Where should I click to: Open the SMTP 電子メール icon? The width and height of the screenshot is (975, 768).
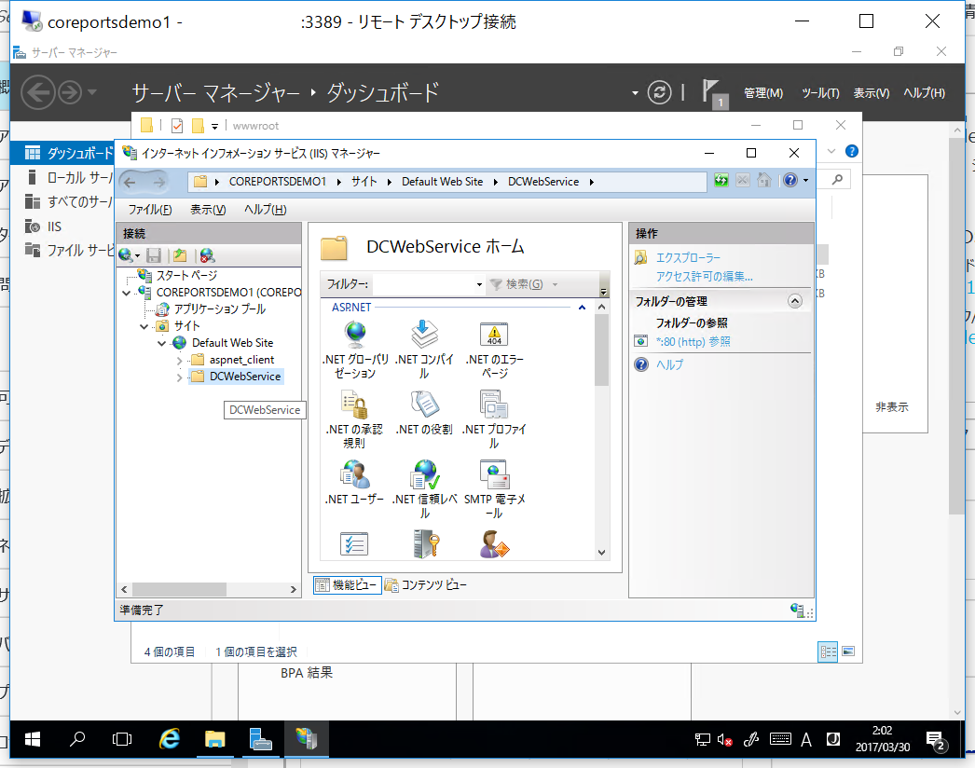click(494, 489)
